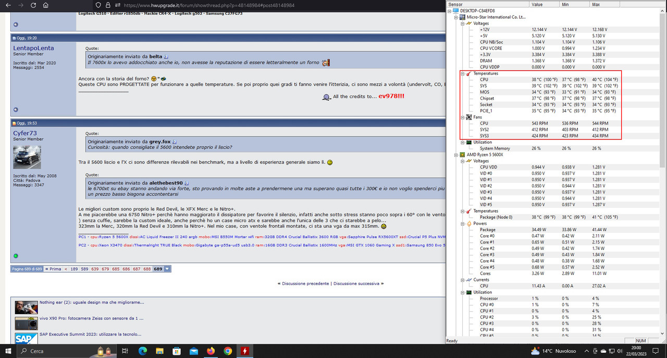Collapse Micro-Star International node

click(x=456, y=17)
